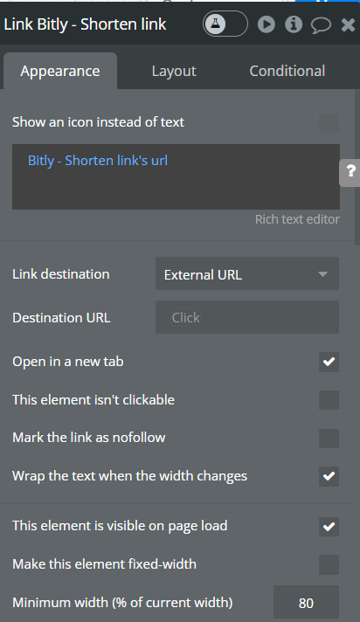This screenshot has height=622, width=360.
Task: Enable Show an icon instead of text
Action: tap(329, 122)
